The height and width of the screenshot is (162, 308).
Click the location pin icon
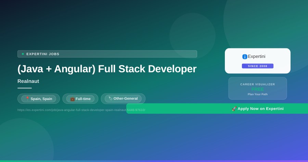[27, 99]
